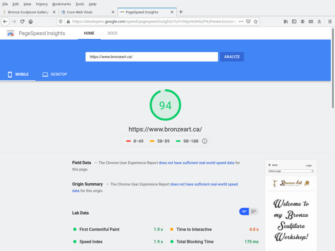335x251 pixels.
Task: Click the 170 ms value
Action: click(x=252, y=242)
